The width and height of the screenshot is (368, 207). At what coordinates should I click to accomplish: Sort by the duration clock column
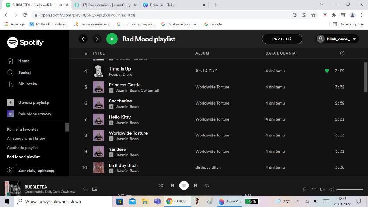click(342, 53)
